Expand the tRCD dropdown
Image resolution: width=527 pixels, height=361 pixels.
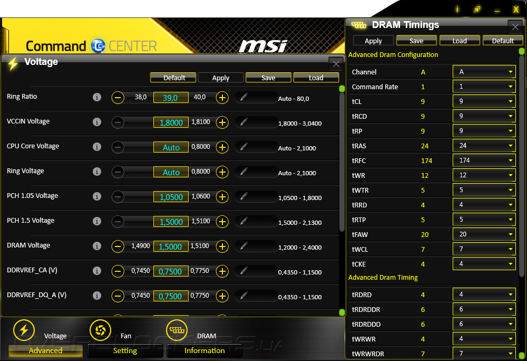click(x=484, y=116)
